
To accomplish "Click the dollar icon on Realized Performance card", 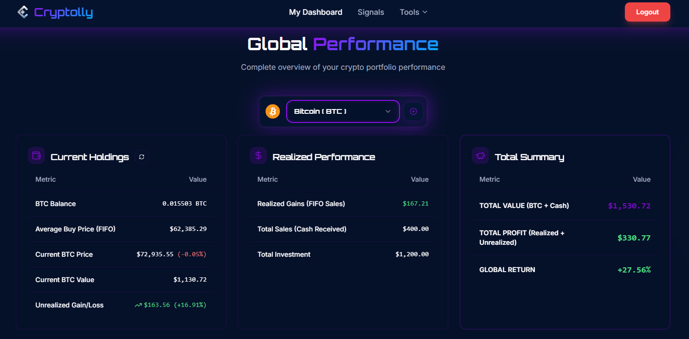I will 258,155.
